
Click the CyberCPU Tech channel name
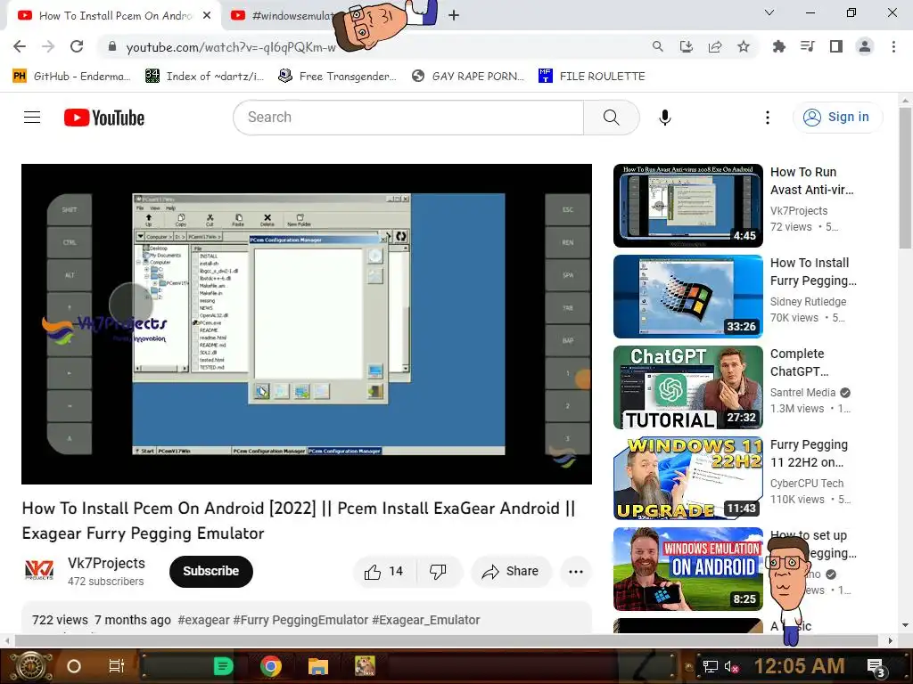(806, 484)
